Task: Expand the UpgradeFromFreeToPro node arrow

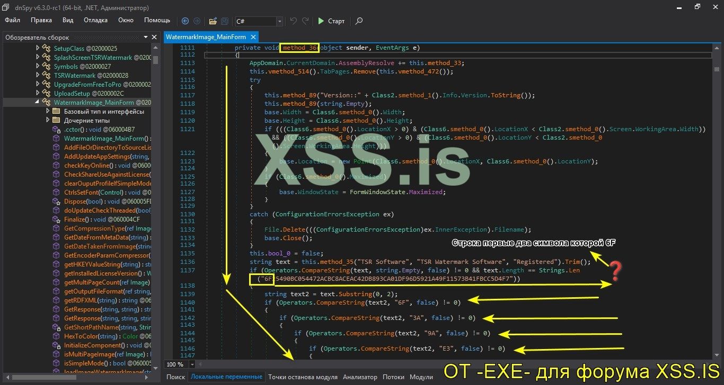Action: [38, 85]
